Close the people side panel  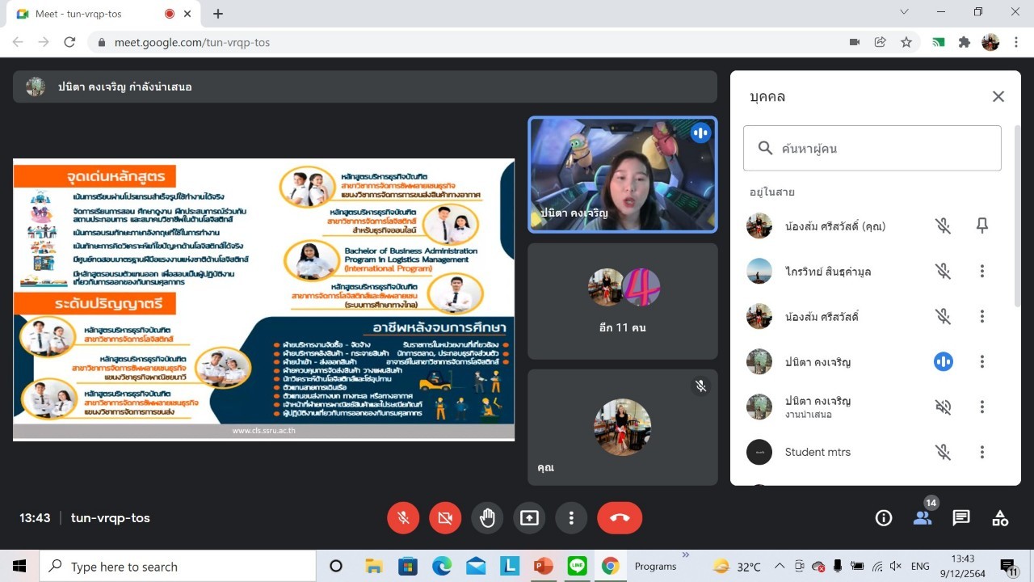coord(998,97)
